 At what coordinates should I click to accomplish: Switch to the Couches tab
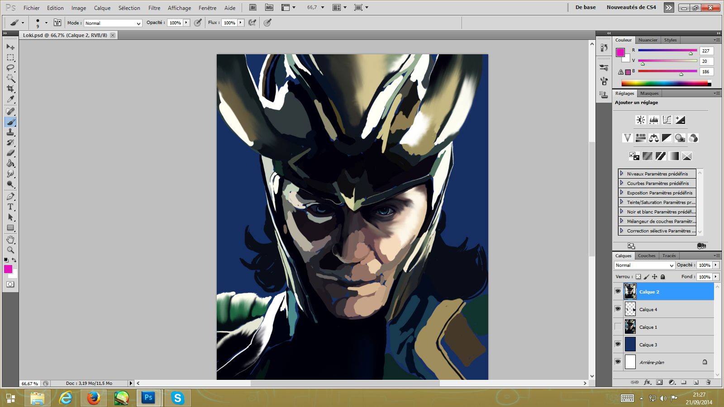647,256
